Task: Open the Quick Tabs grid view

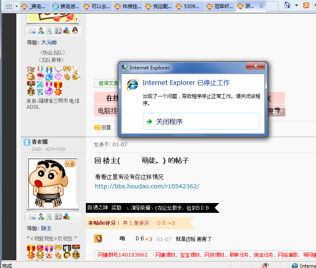Action: click(9, 6)
